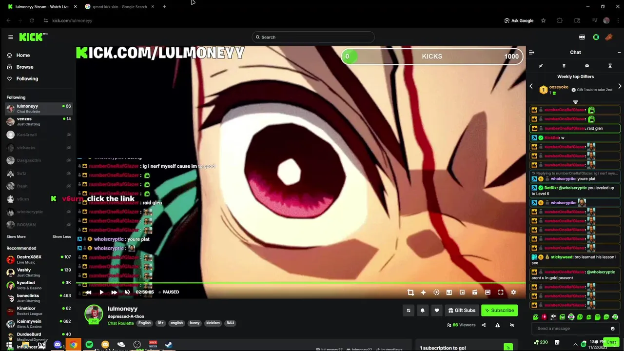
Task: Open DestroX88X recommended channel
Action: point(38,259)
